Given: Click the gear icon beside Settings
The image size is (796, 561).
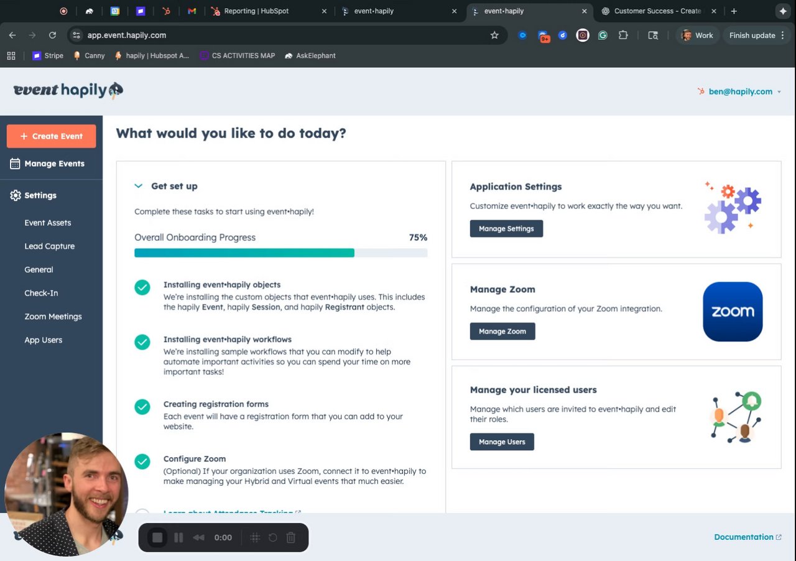Looking at the screenshot, I should click(x=15, y=195).
